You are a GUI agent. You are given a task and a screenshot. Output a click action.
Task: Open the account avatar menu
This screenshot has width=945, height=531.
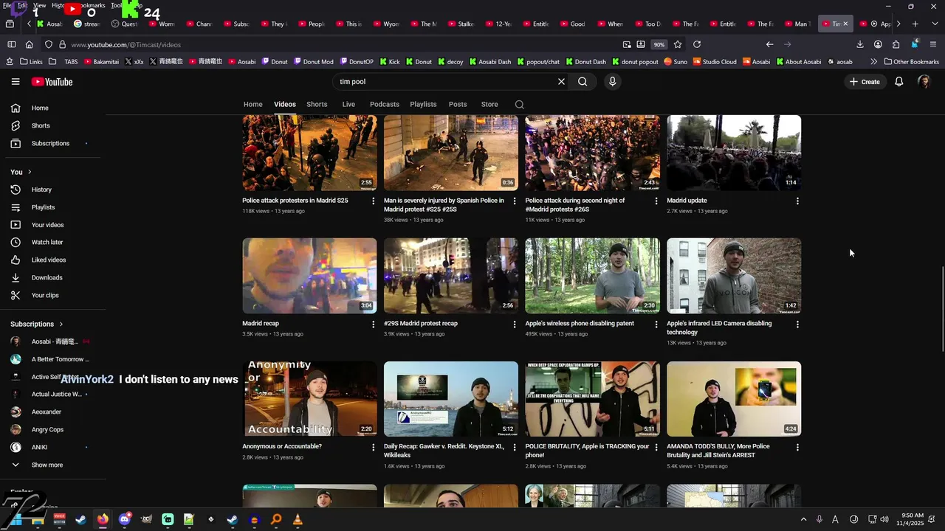924,82
